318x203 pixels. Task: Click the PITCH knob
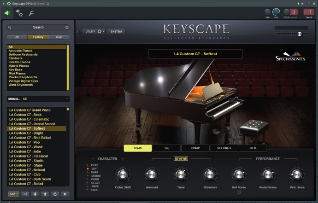[286, 12]
